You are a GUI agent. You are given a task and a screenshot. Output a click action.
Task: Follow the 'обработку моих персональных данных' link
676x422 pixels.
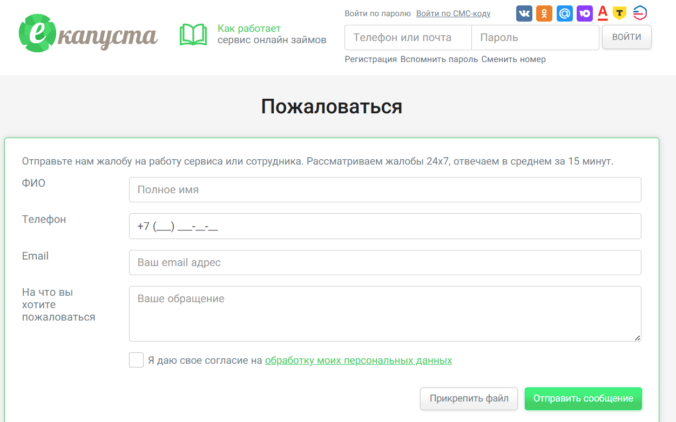pos(358,360)
